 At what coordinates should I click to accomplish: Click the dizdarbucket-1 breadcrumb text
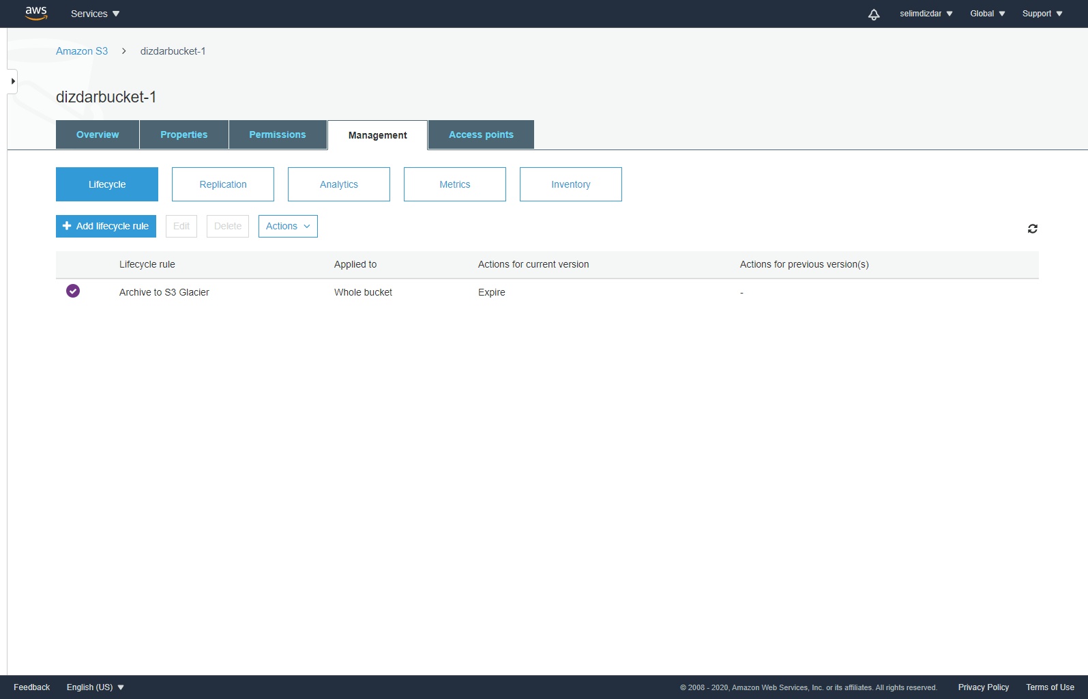173,51
